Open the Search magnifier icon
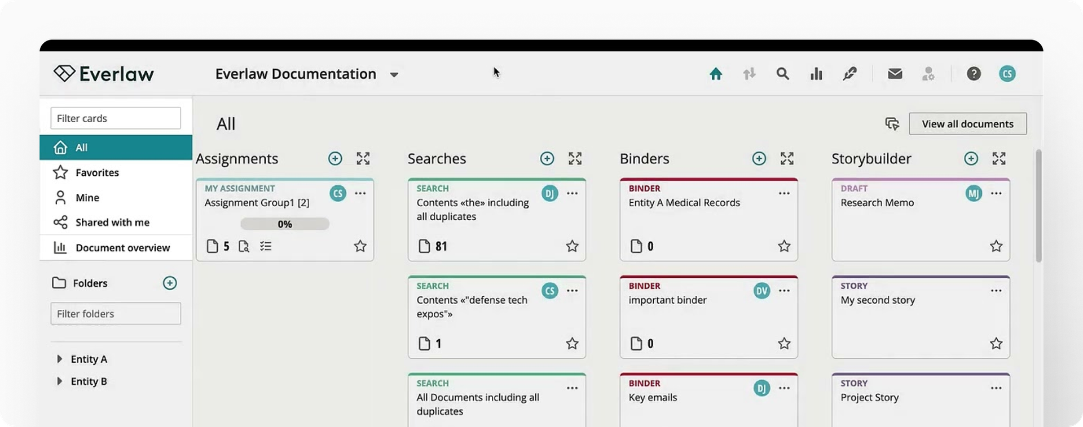Screen dimensions: 1083x427 (782, 74)
